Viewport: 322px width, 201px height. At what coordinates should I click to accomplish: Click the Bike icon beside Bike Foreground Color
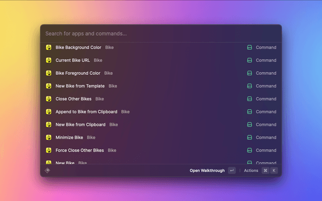pyautogui.click(x=49, y=73)
